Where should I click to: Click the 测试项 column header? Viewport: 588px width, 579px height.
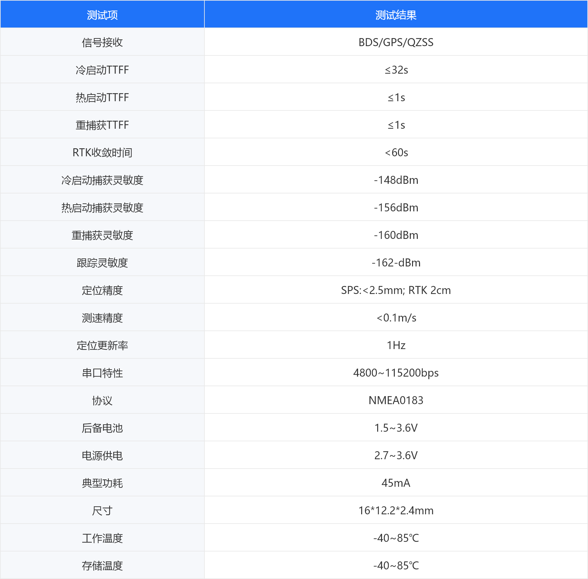(x=102, y=15)
